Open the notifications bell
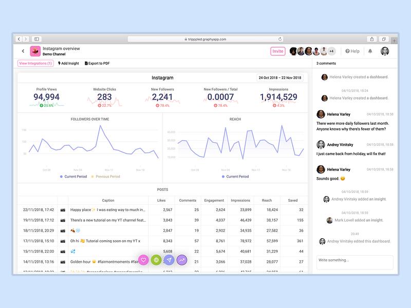 [370, 51]
